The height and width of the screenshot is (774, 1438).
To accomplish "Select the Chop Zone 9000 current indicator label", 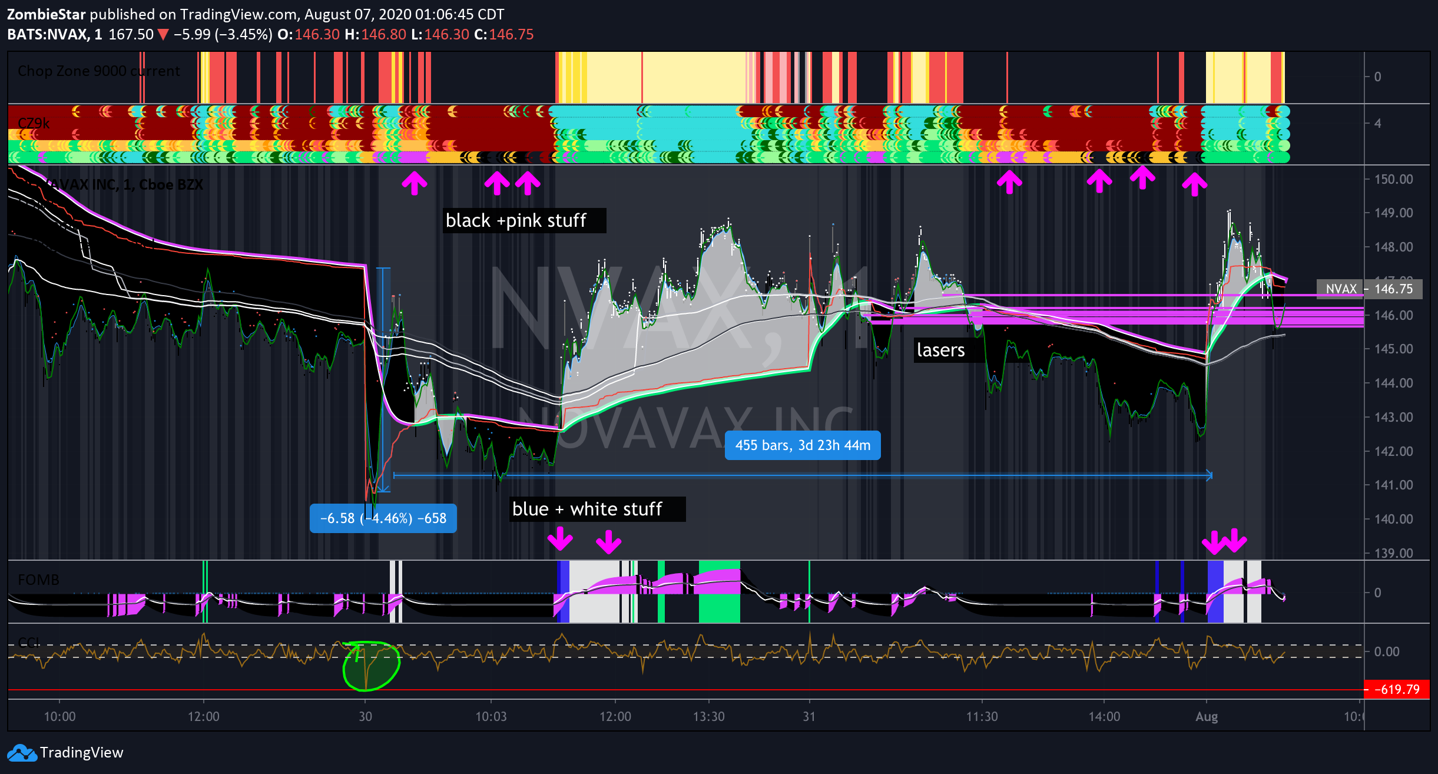I will point(99,71).
